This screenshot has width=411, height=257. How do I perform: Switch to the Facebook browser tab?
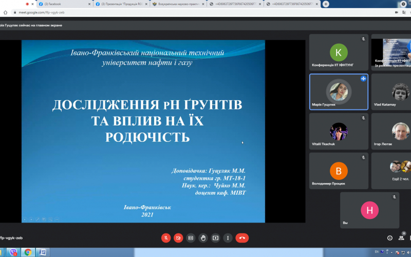tap(64, 4)
